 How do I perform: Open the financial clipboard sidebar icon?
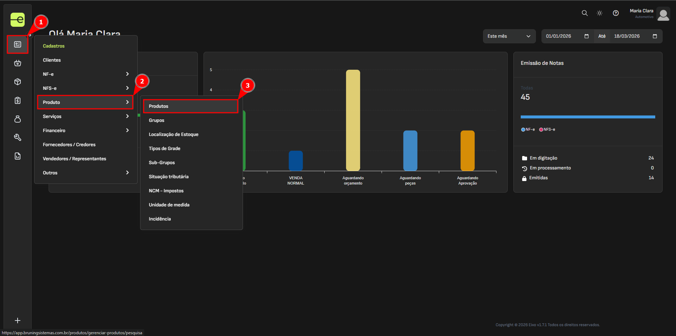coord(18,101)
